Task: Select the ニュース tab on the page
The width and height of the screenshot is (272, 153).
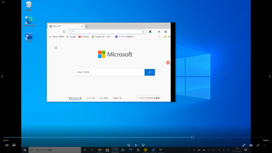Action: [x=90, y=98]
